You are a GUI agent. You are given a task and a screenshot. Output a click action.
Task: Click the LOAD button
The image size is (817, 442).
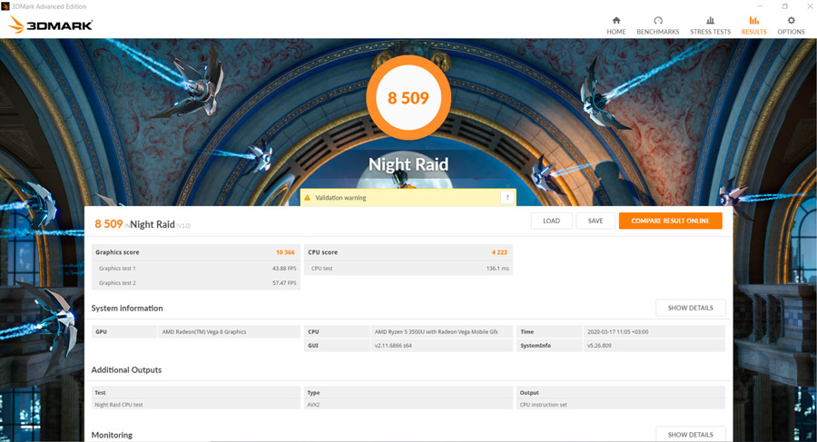pyautogui.click(x=551, y=221)
